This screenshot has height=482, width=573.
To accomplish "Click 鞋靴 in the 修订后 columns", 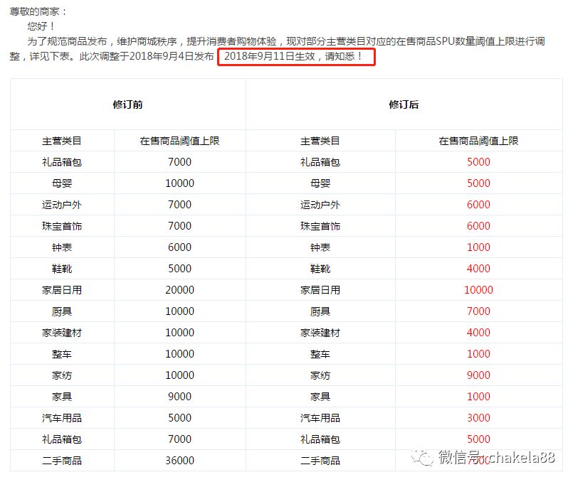I will (x=320, y=269).
